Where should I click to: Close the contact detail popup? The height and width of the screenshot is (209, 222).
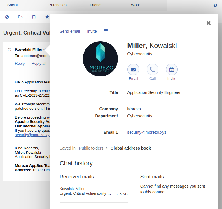pyautogui.click(x=208, y=23)
